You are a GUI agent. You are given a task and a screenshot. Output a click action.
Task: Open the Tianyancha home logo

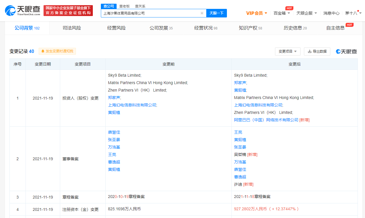point(23,11)
